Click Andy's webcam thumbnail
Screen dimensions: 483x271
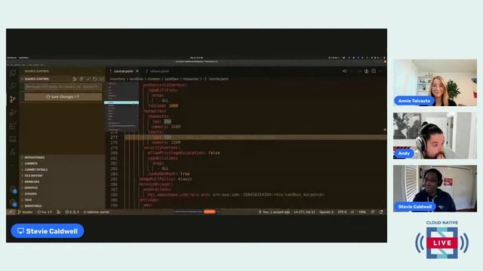click(435, 135)
